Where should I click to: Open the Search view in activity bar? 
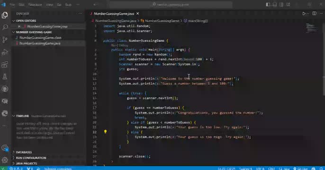[5, 27]
